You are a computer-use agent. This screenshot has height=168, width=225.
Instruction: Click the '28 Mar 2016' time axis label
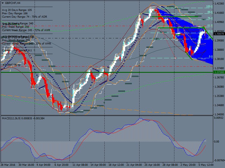8,165
